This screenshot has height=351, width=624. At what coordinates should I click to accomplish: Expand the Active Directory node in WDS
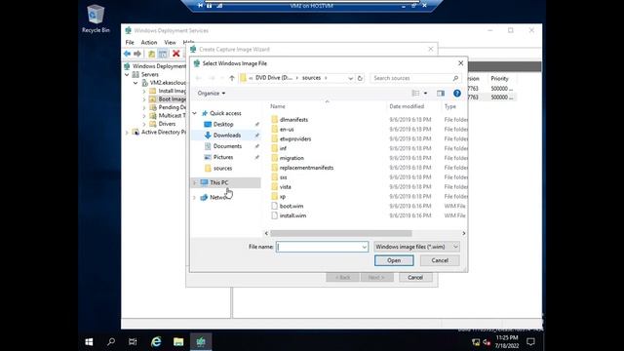pyautogui.click(x=127, y=133)
